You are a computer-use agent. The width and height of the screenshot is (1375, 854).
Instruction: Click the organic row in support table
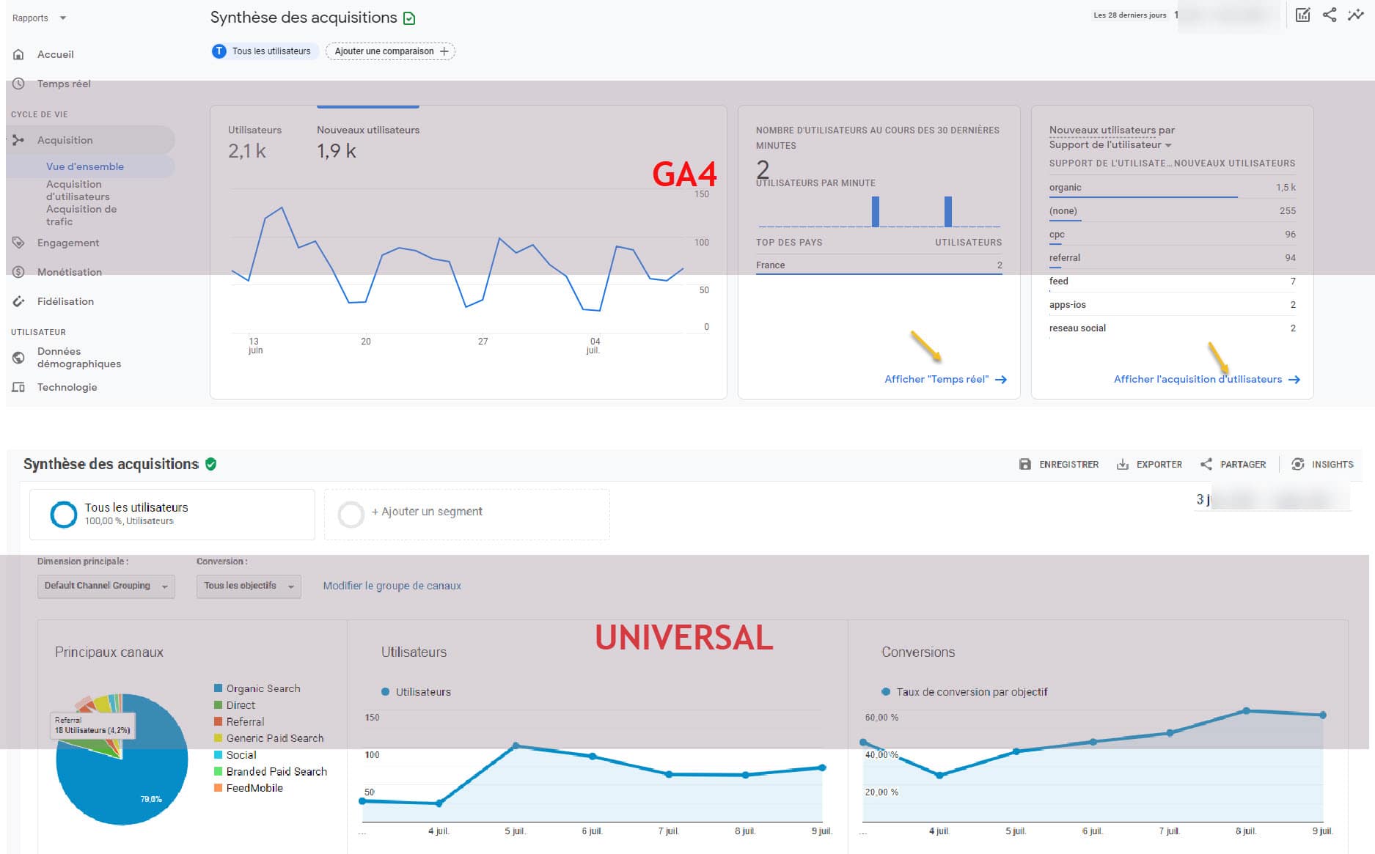[1172, 188]
